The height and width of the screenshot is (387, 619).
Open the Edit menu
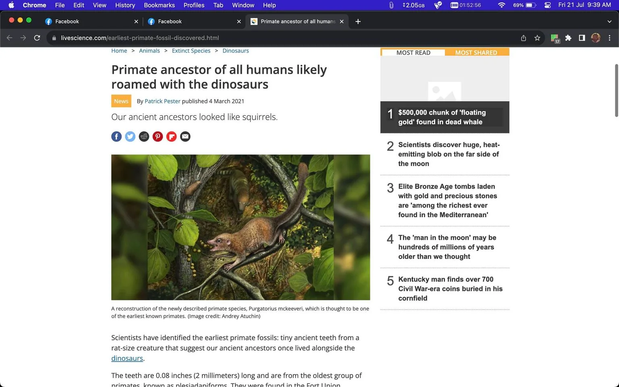click(x=79, y=5)
